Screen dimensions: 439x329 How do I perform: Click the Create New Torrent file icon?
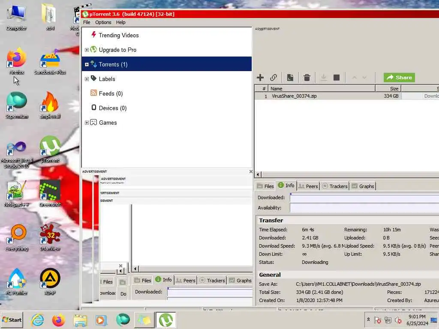(290, 78)
